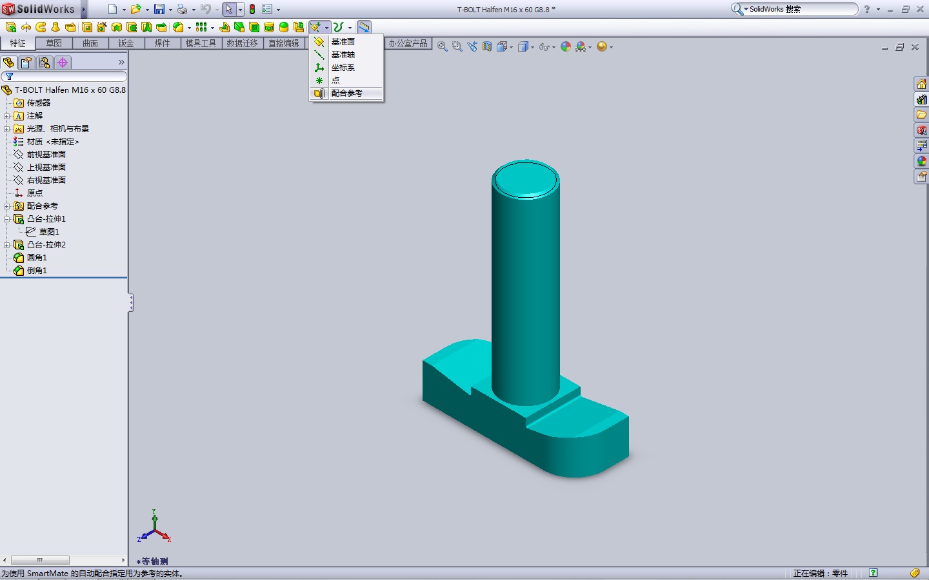Expand the SolidWorks main menu arrow
This screenshot has height=580, width=929.
click(x=84, y=9)
